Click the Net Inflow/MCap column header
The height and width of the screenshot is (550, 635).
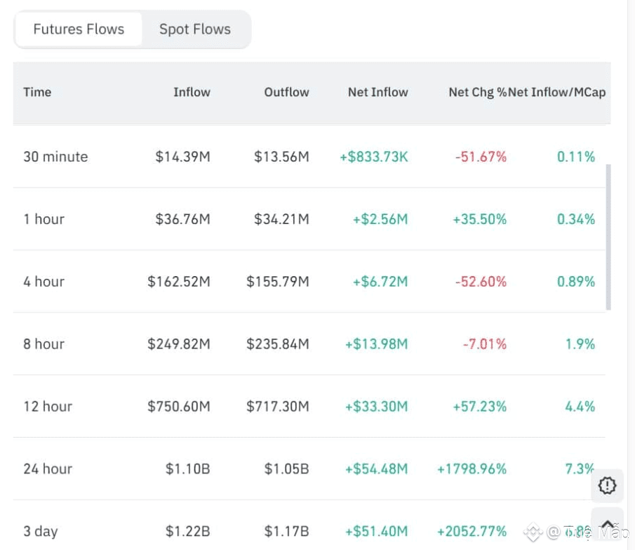tap(557, 92)
